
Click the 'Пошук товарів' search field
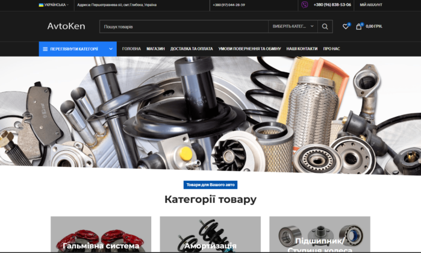(184, 27)
